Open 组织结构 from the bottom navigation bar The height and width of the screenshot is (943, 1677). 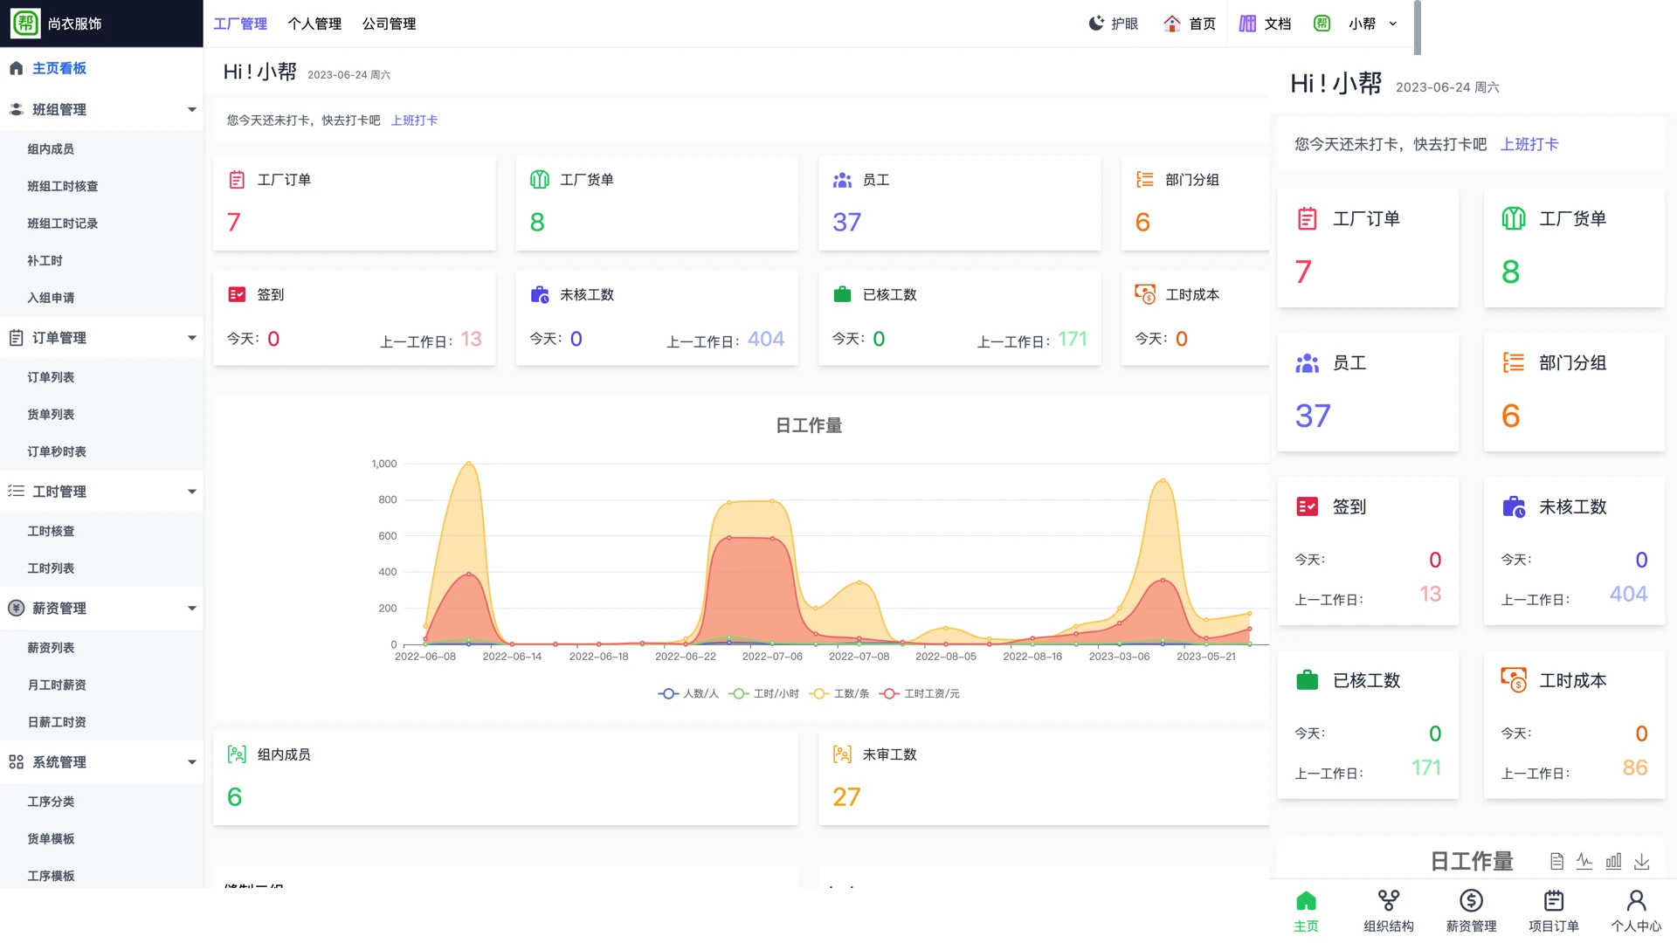coord(1388,910)
